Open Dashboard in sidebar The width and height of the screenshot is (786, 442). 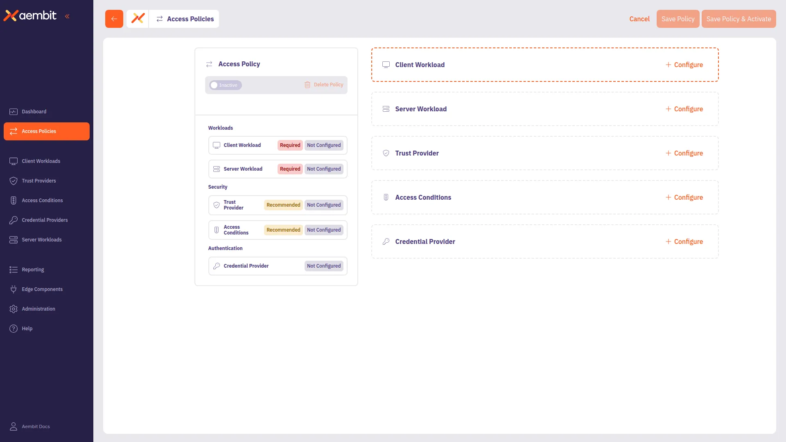click(x=46, y=112)
